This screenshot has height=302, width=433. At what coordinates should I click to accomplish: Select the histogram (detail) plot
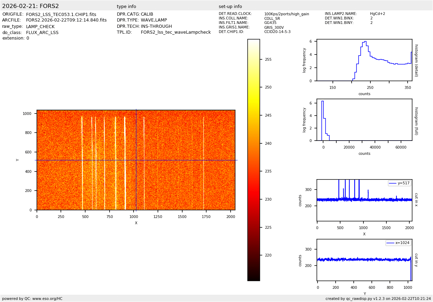(x=364, y=60)
